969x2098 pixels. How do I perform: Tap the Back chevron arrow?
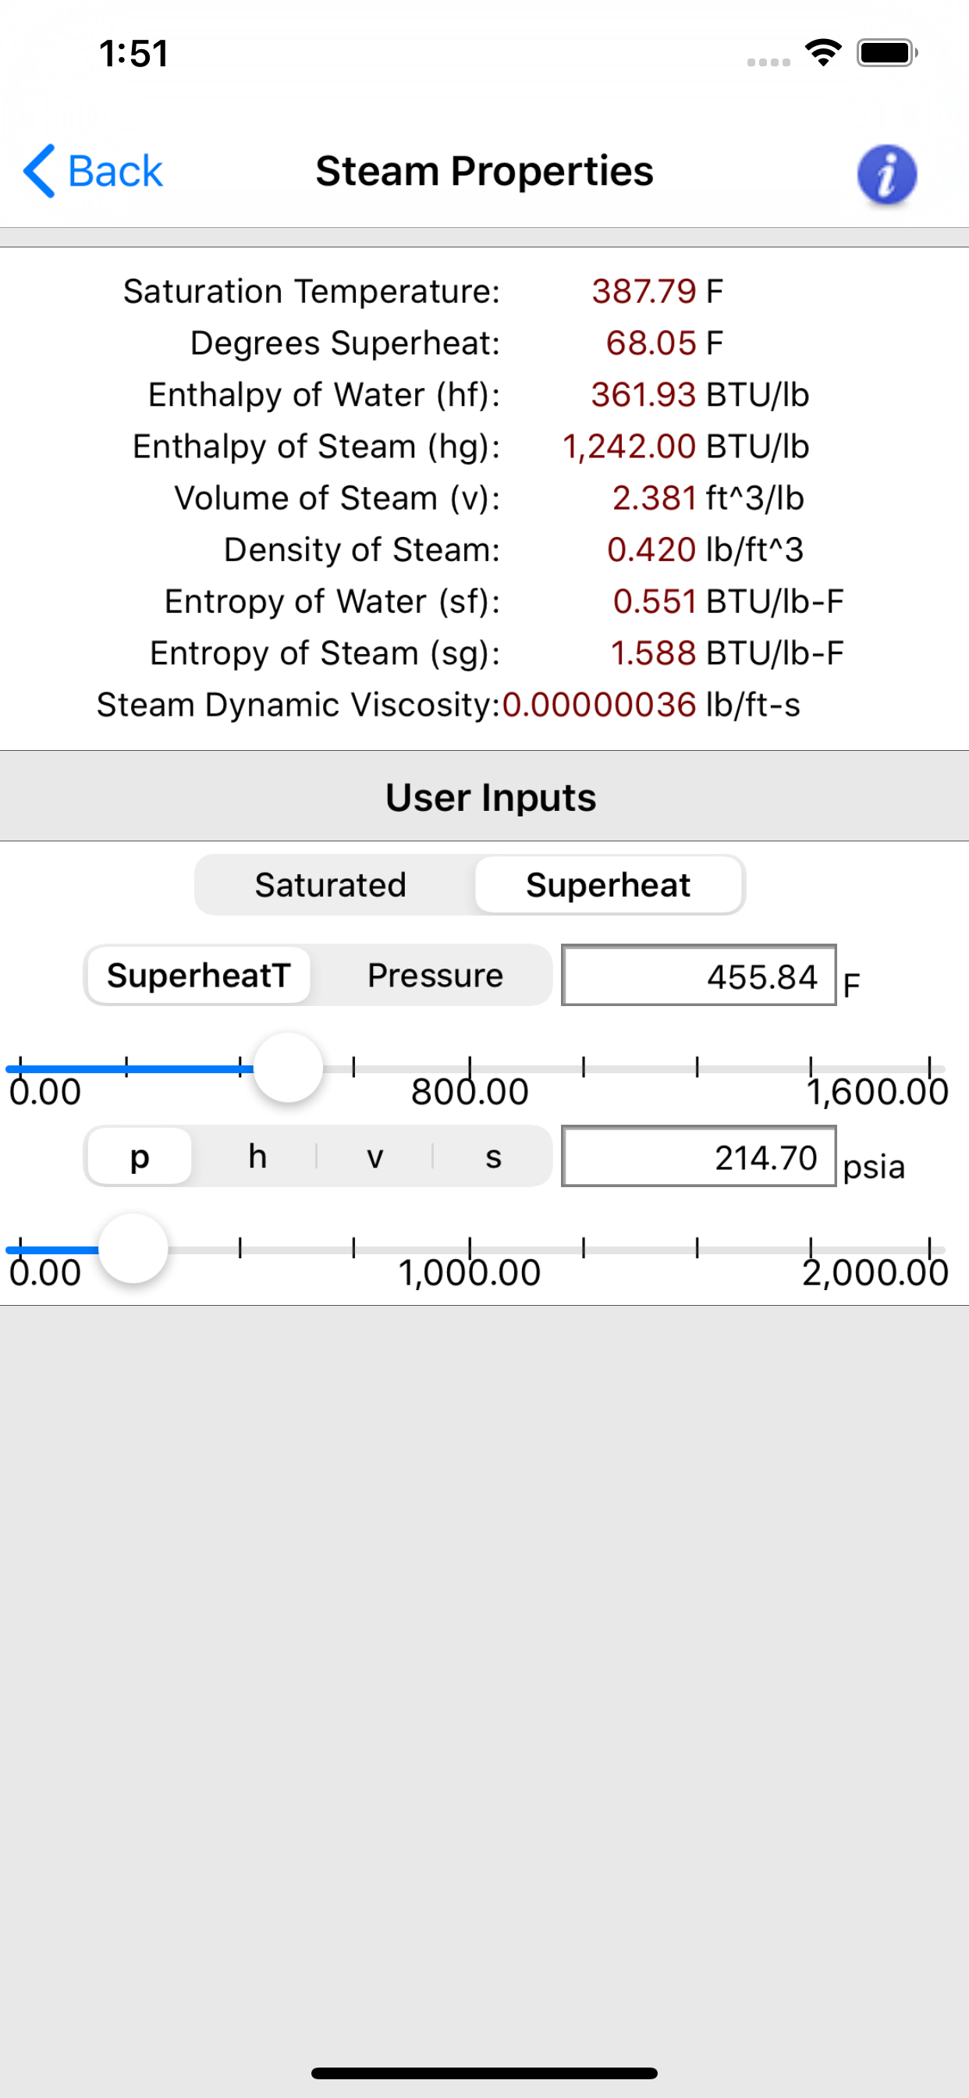pyautogui.click(x=39, y=171)
